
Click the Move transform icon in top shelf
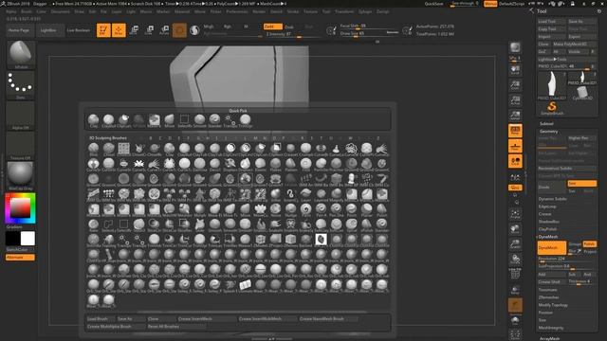coord(135,30)
